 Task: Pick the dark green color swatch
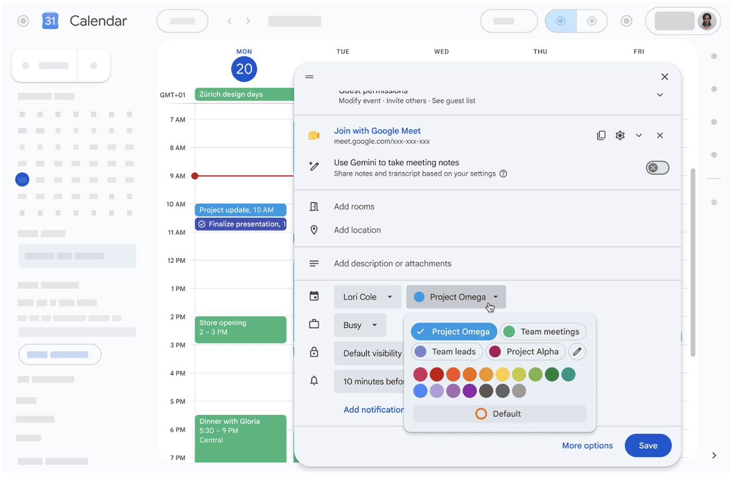click(552, 374)
